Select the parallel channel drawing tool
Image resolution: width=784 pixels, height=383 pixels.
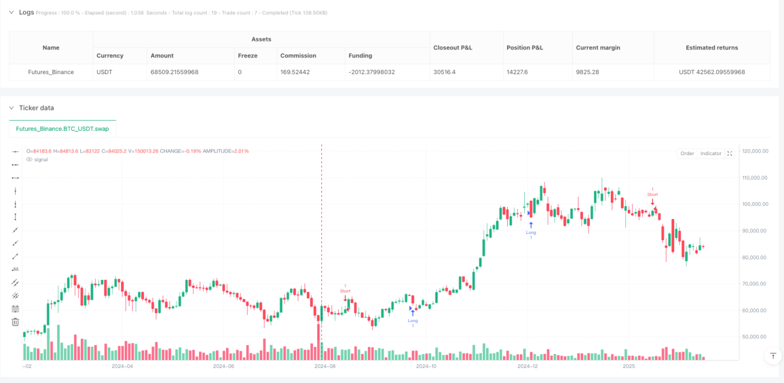(16, 282)
